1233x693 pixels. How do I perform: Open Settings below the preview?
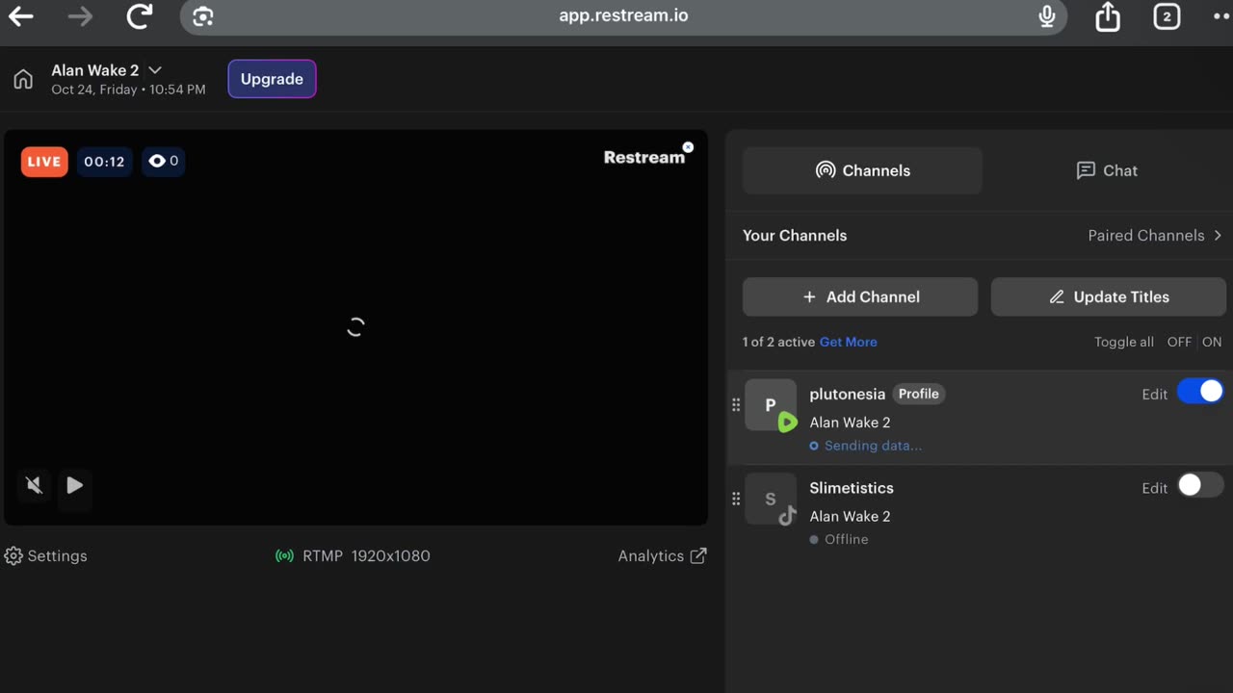[x=46, y=555]
